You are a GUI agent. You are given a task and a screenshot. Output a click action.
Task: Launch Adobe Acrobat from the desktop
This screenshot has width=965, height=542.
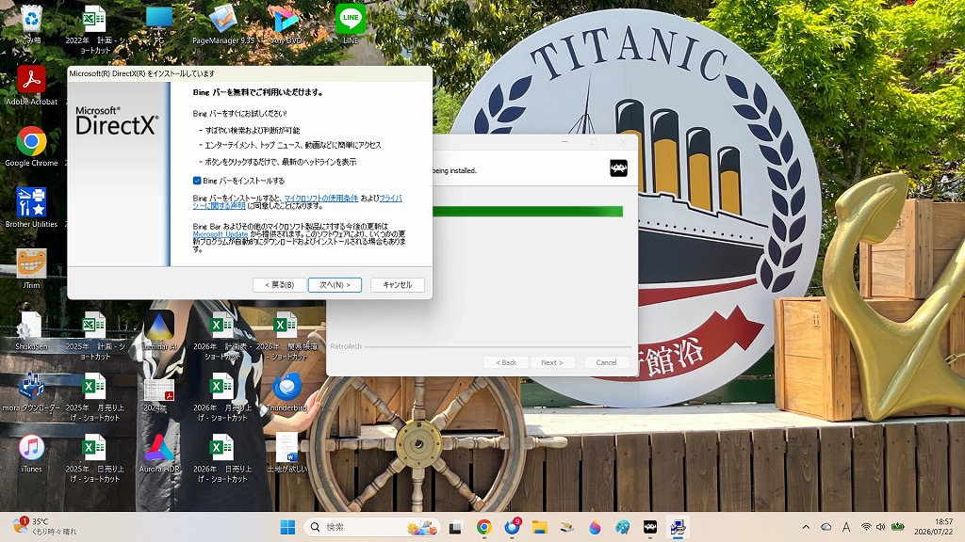(31, 86)
